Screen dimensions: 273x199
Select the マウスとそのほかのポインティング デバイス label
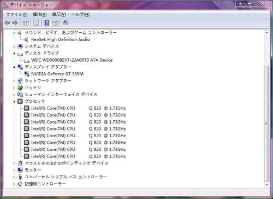67,163
